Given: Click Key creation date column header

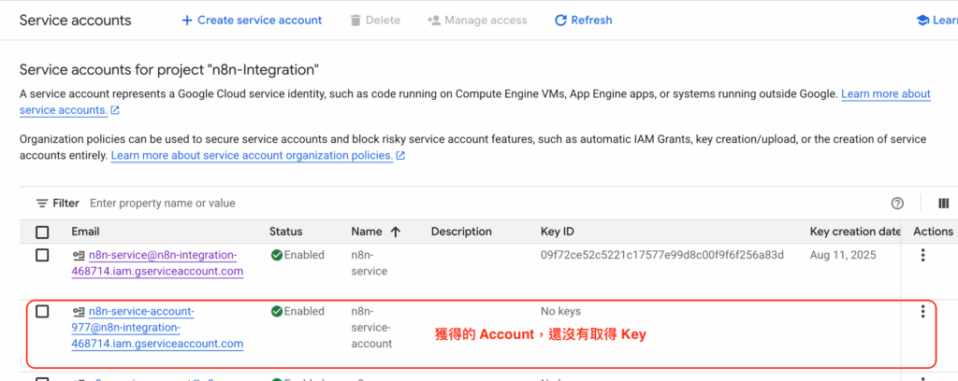Looking at the screenshot, I should (x=855, y=232).
